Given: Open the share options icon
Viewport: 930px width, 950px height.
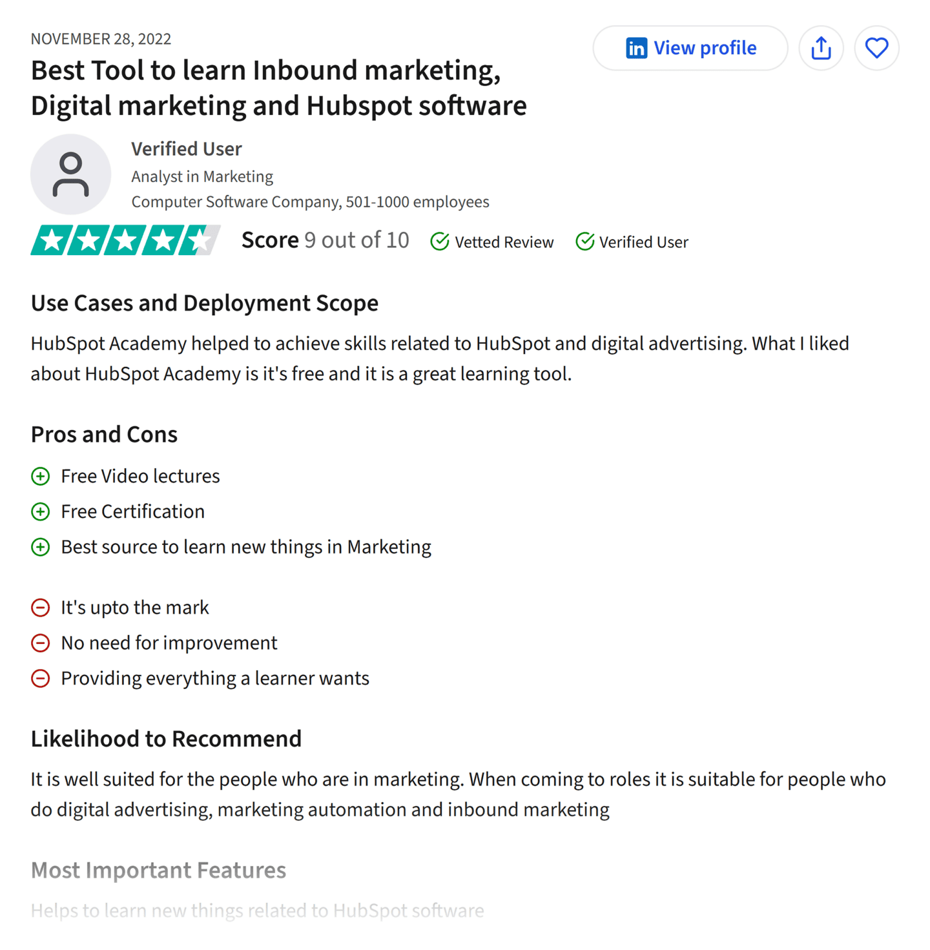Looking at the screenshot, I should (x=820, y=47).
